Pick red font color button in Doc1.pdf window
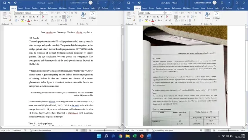The width and height of the screenshot is (248, 140). pyautogui.click(x=29, y=20)
